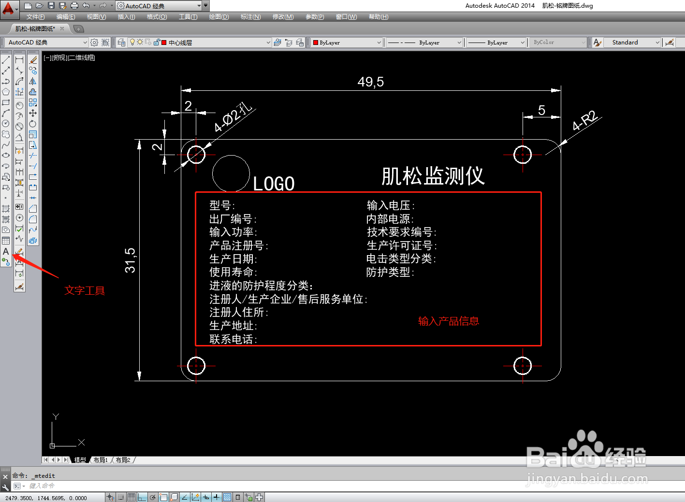Toggle Grid display in status bar

(131, 497)
